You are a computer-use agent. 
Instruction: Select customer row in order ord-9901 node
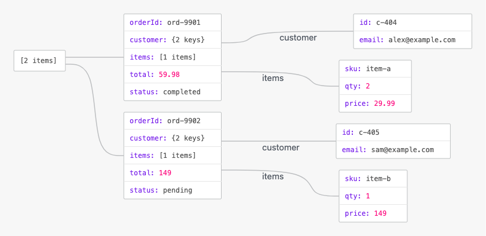point(172,40)
